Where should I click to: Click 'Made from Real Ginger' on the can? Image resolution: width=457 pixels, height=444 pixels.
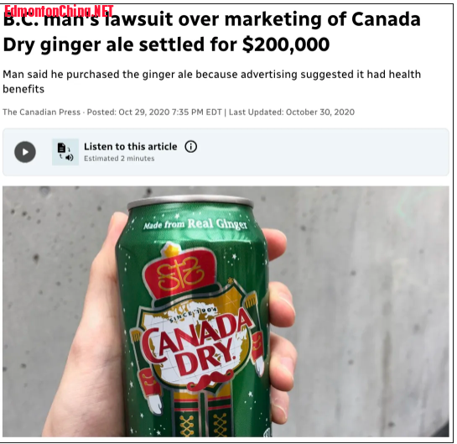click(195, 224)
